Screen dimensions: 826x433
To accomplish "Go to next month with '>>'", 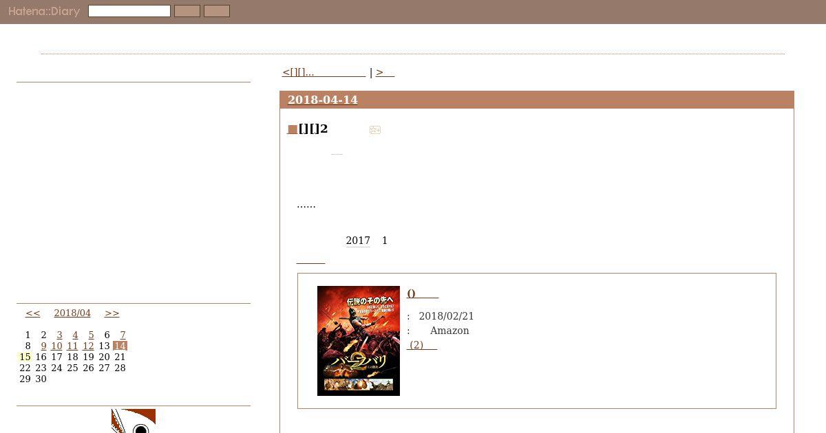I will [x=112, y=313].
